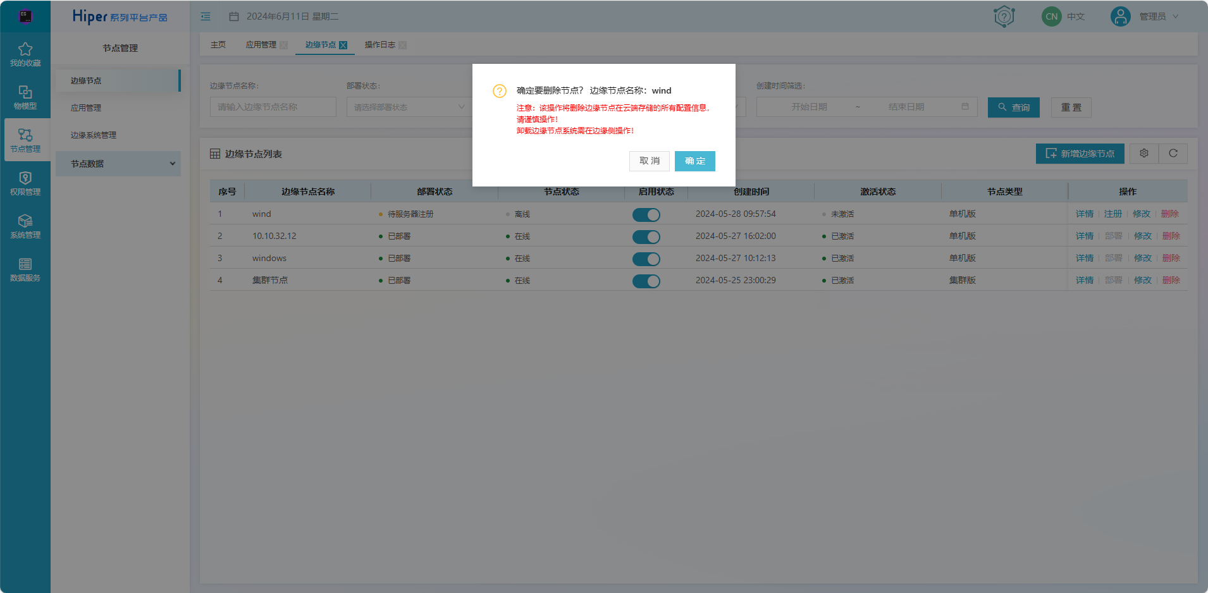The height and width of the screenshot is (593, 1208).
Task: Toggle enable switch for 集群节点
Action: pyautogui.click(x=646, y=281)
